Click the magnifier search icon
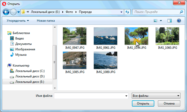This screenshot has height=112, width=187. coord(181,12)
